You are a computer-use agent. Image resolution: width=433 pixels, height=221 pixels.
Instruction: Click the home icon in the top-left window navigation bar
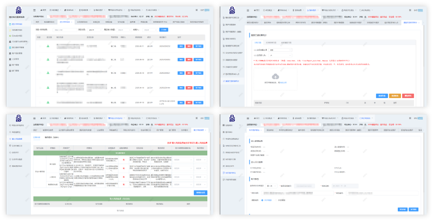[43, 10]
